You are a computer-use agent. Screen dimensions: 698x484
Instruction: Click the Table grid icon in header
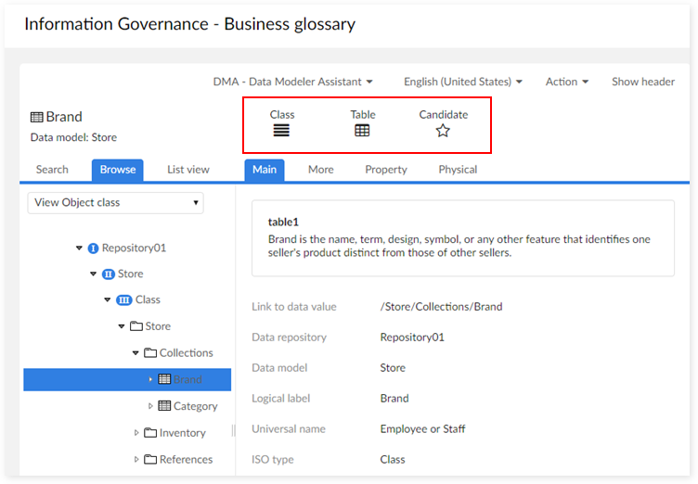[362, 131]
